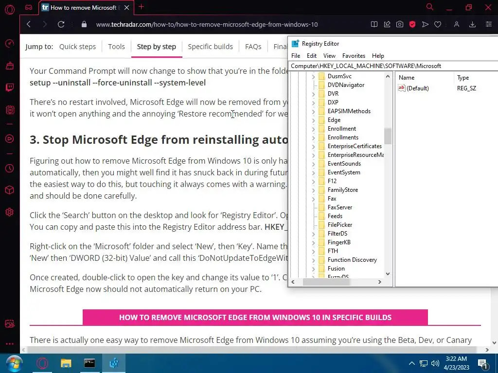
Task: Open the profile person icon in toolbar
Action: click(x=456, y=24)
